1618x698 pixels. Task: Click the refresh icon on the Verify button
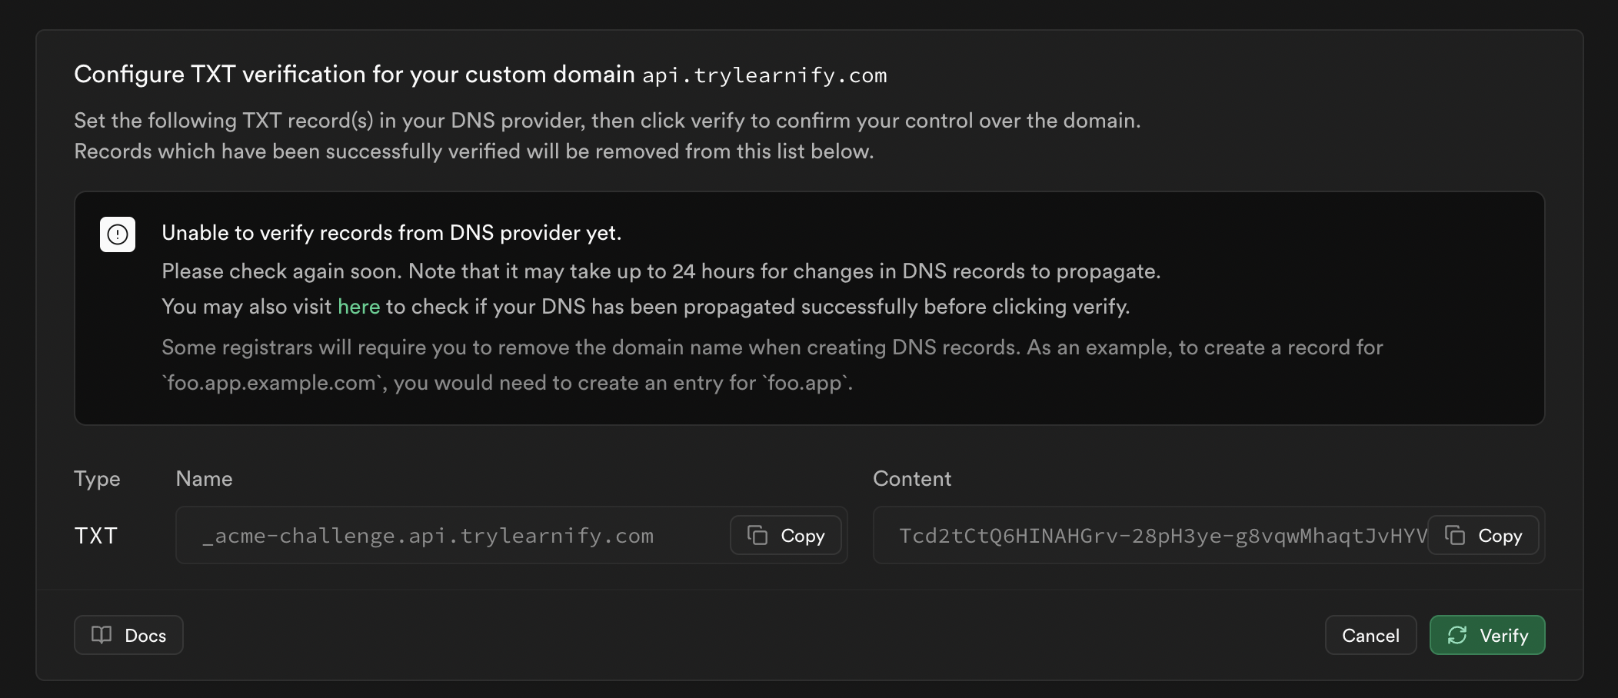1457,635
